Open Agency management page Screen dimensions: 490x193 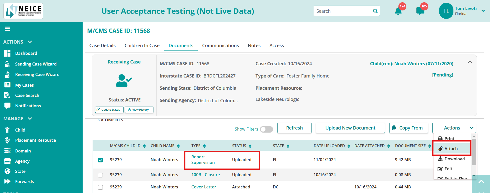pos(22,161)
